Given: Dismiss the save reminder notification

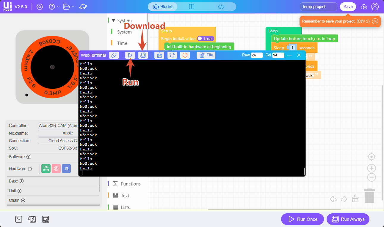Looking at the screenshot, I should click(375, 21).
